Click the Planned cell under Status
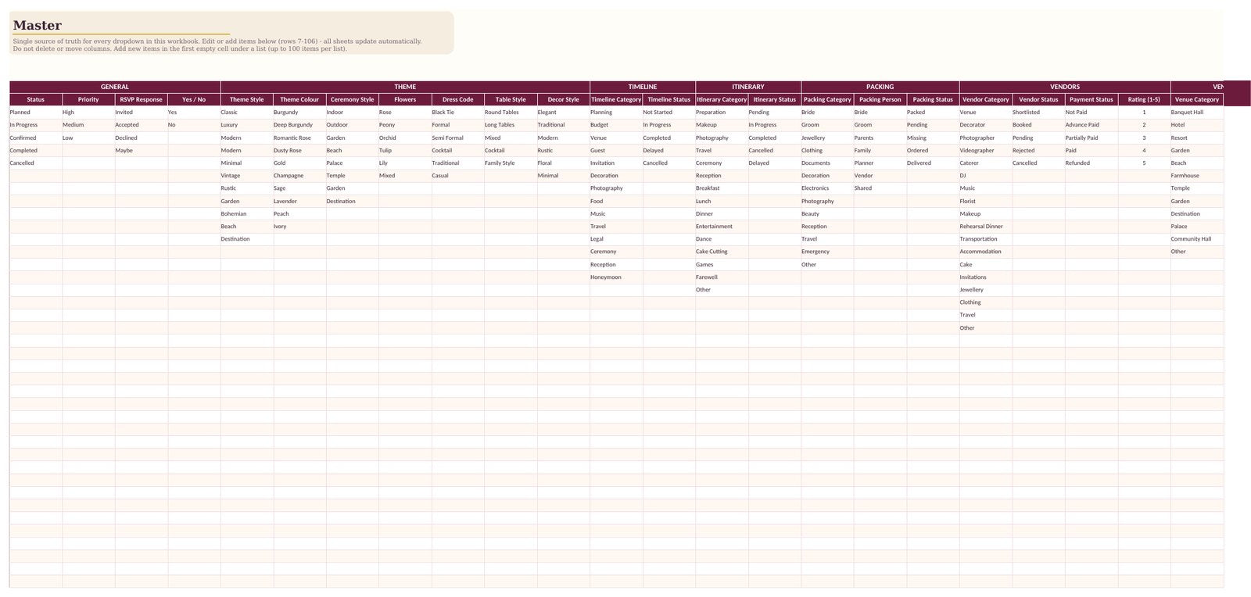The height and width of the screenshot is (597, 1251). tap(36, 113)
